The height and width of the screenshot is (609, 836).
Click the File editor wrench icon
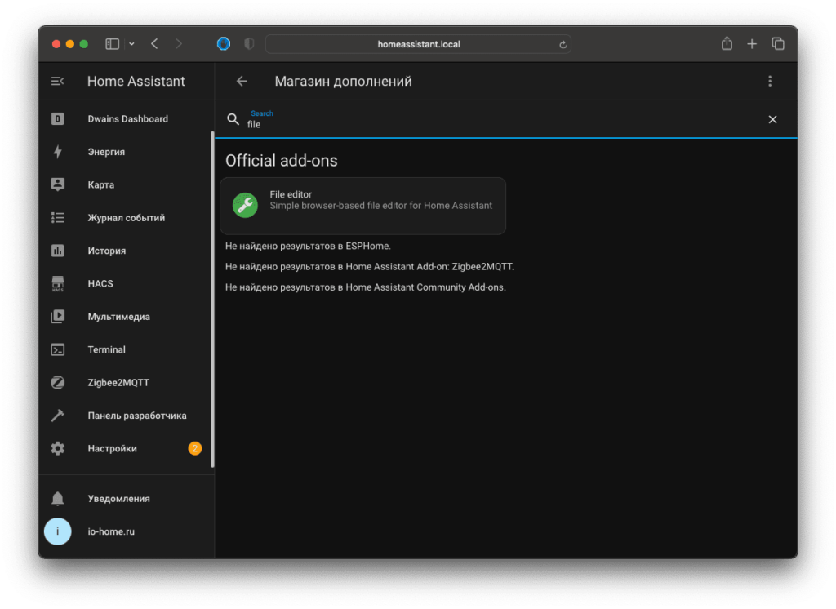[245, 205]
